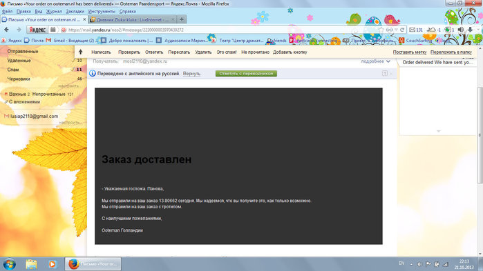This screenshot has height=271, width=483.
Task: Show Важные flagged messages
Action: tap(17, 94)
